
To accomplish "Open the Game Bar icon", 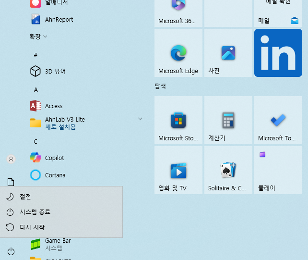I will tap(36, 245).
